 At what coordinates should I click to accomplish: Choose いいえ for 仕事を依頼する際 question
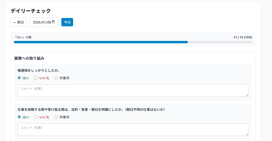pyautogui.click(x=36, y=117)
